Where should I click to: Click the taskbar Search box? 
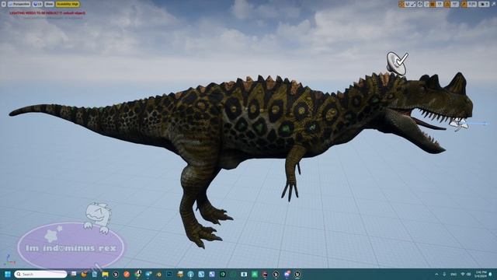tap(40, 275)
